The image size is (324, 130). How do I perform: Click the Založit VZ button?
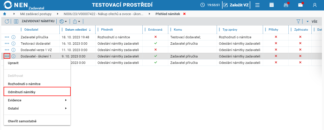[x=236, y=5]
